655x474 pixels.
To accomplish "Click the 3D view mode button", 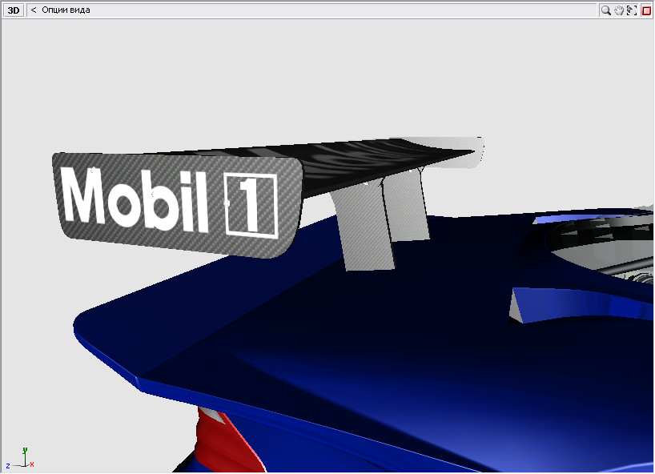I will [x=14, y=10].
